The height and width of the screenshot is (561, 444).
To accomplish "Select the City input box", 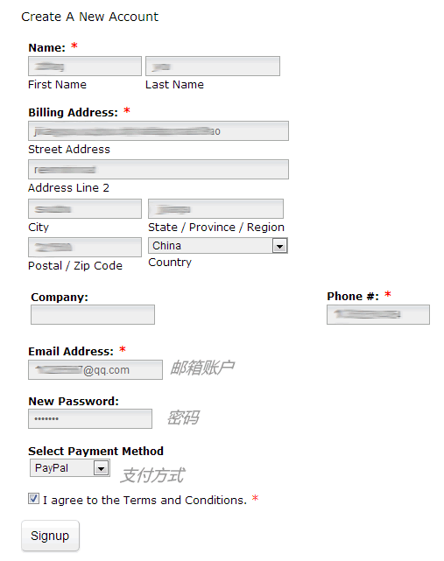I will point(85,209).
